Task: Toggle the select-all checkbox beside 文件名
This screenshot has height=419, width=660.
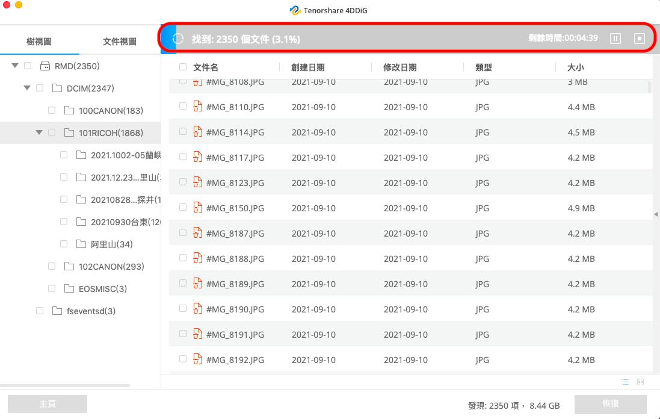Action: pos(183,67)
